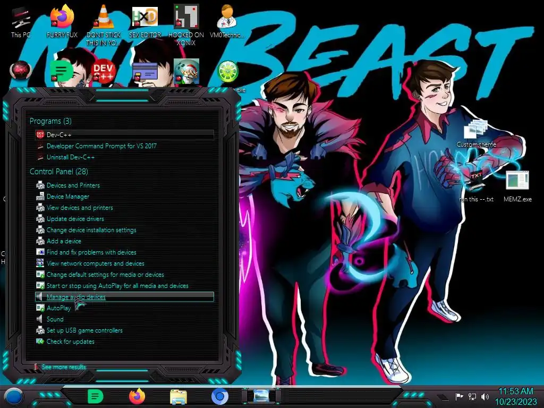The height and width of the screenshot is (408, 544).
Task: Open the purple credit-card desktop shortcut
Action: [x=145, y=72]
